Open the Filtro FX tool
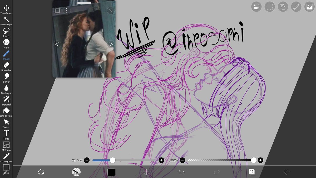This screenshot has height=178, width=316. click(6, 44)
